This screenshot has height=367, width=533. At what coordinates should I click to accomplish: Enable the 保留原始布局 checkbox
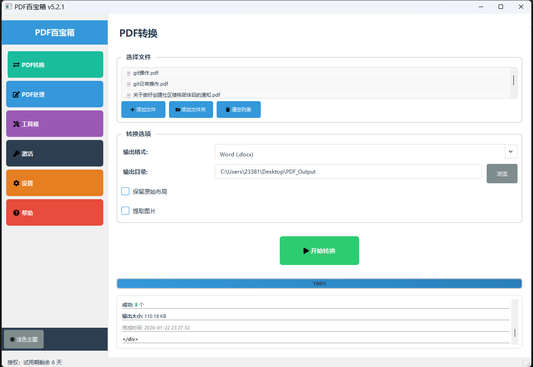pos(125,191)
